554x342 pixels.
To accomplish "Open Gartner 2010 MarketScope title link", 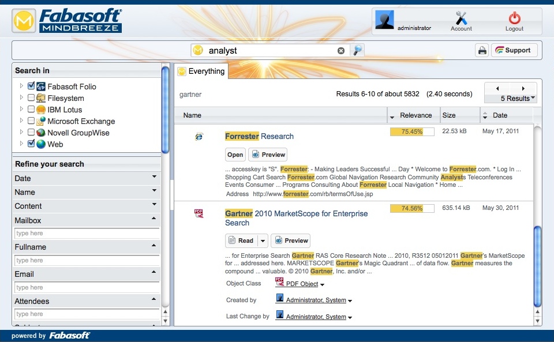I will tap(297, 218).
